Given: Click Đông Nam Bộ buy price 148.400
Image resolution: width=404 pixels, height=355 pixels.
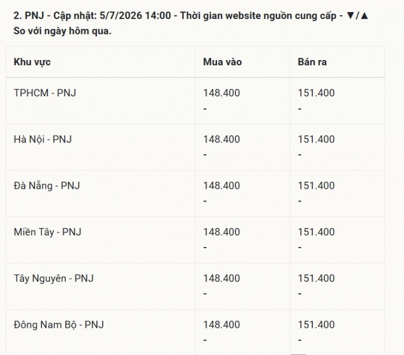Looking at the screenshot, I should (222, 325).
